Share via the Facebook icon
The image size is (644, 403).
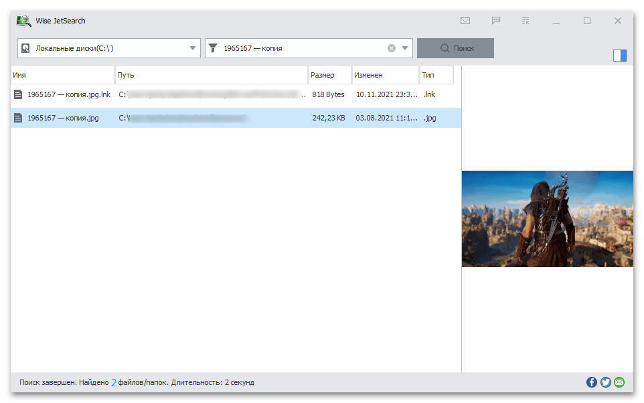pos(592,382)
